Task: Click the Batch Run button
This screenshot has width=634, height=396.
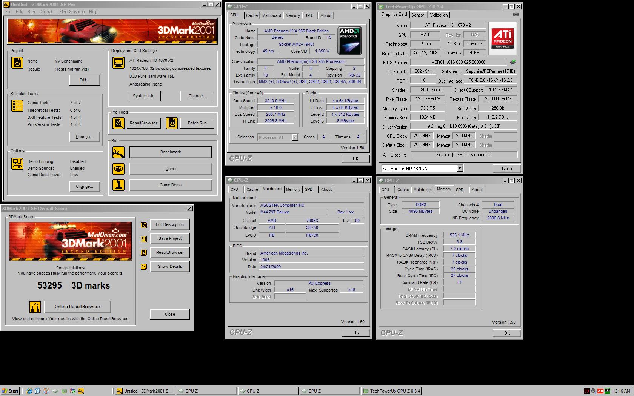Action: pyautogui.click(x=197, y=123)
